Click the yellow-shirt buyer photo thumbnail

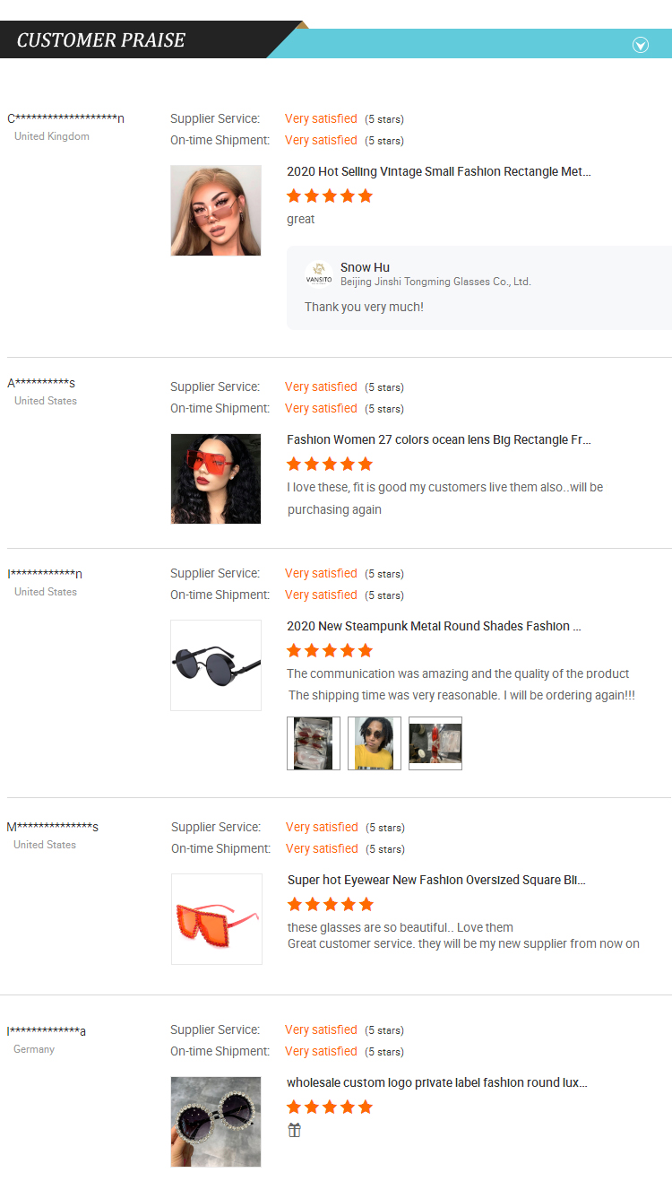tap(374, 743)
